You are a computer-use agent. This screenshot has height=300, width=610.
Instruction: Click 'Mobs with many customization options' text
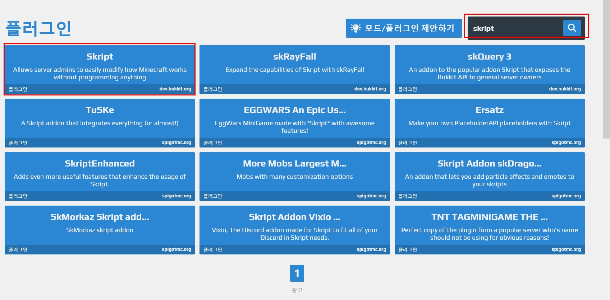pyautogui.click(x=295, y=177)
